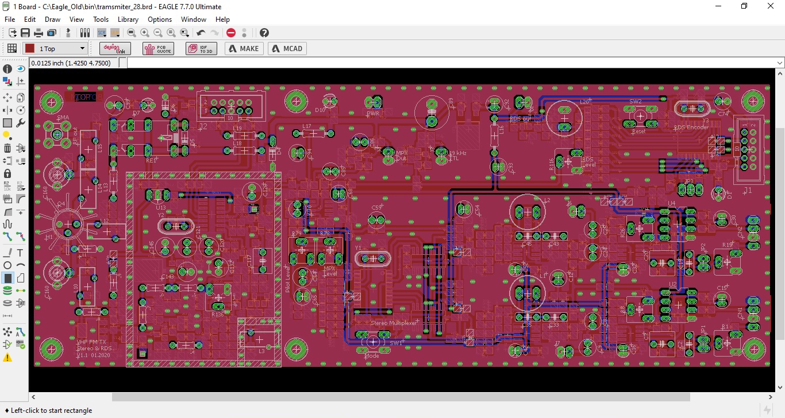Select the Smash tool
The height and width of the screenshot is (418, 785).
[7, 199]
